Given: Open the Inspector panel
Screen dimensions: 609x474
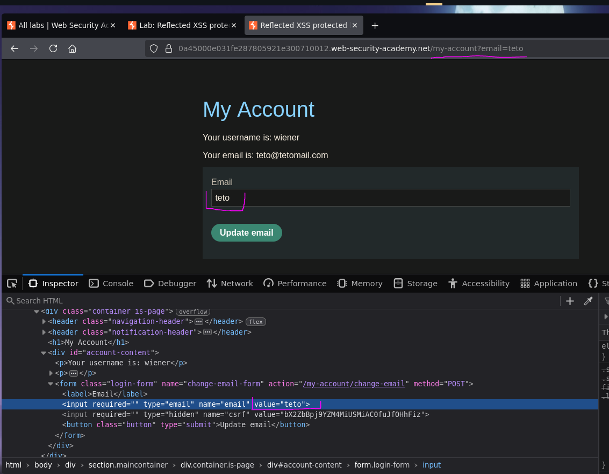Looking at the screenshot, I should coord(53,284).
